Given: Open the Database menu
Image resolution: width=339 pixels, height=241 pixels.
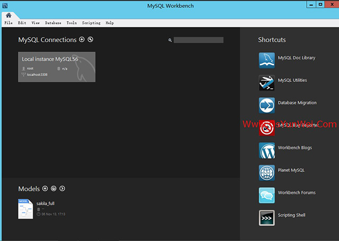Looking at the screenshot, I should (x=53, y=23).
